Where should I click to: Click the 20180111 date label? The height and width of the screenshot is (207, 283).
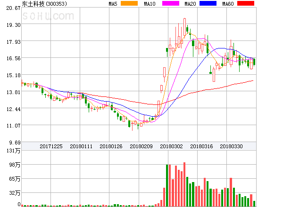coord(81,146)
